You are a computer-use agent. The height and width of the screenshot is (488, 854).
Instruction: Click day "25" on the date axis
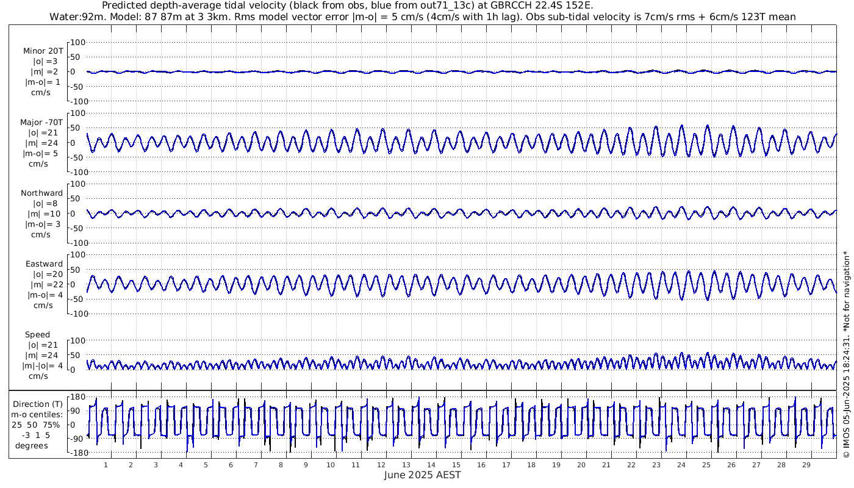point(706,465)
